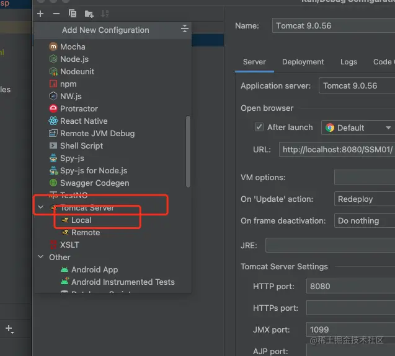The height and width of the screenshot is (356, 395).
Task: Click the JMX port field showing 1099
Action: pos(350,329)
